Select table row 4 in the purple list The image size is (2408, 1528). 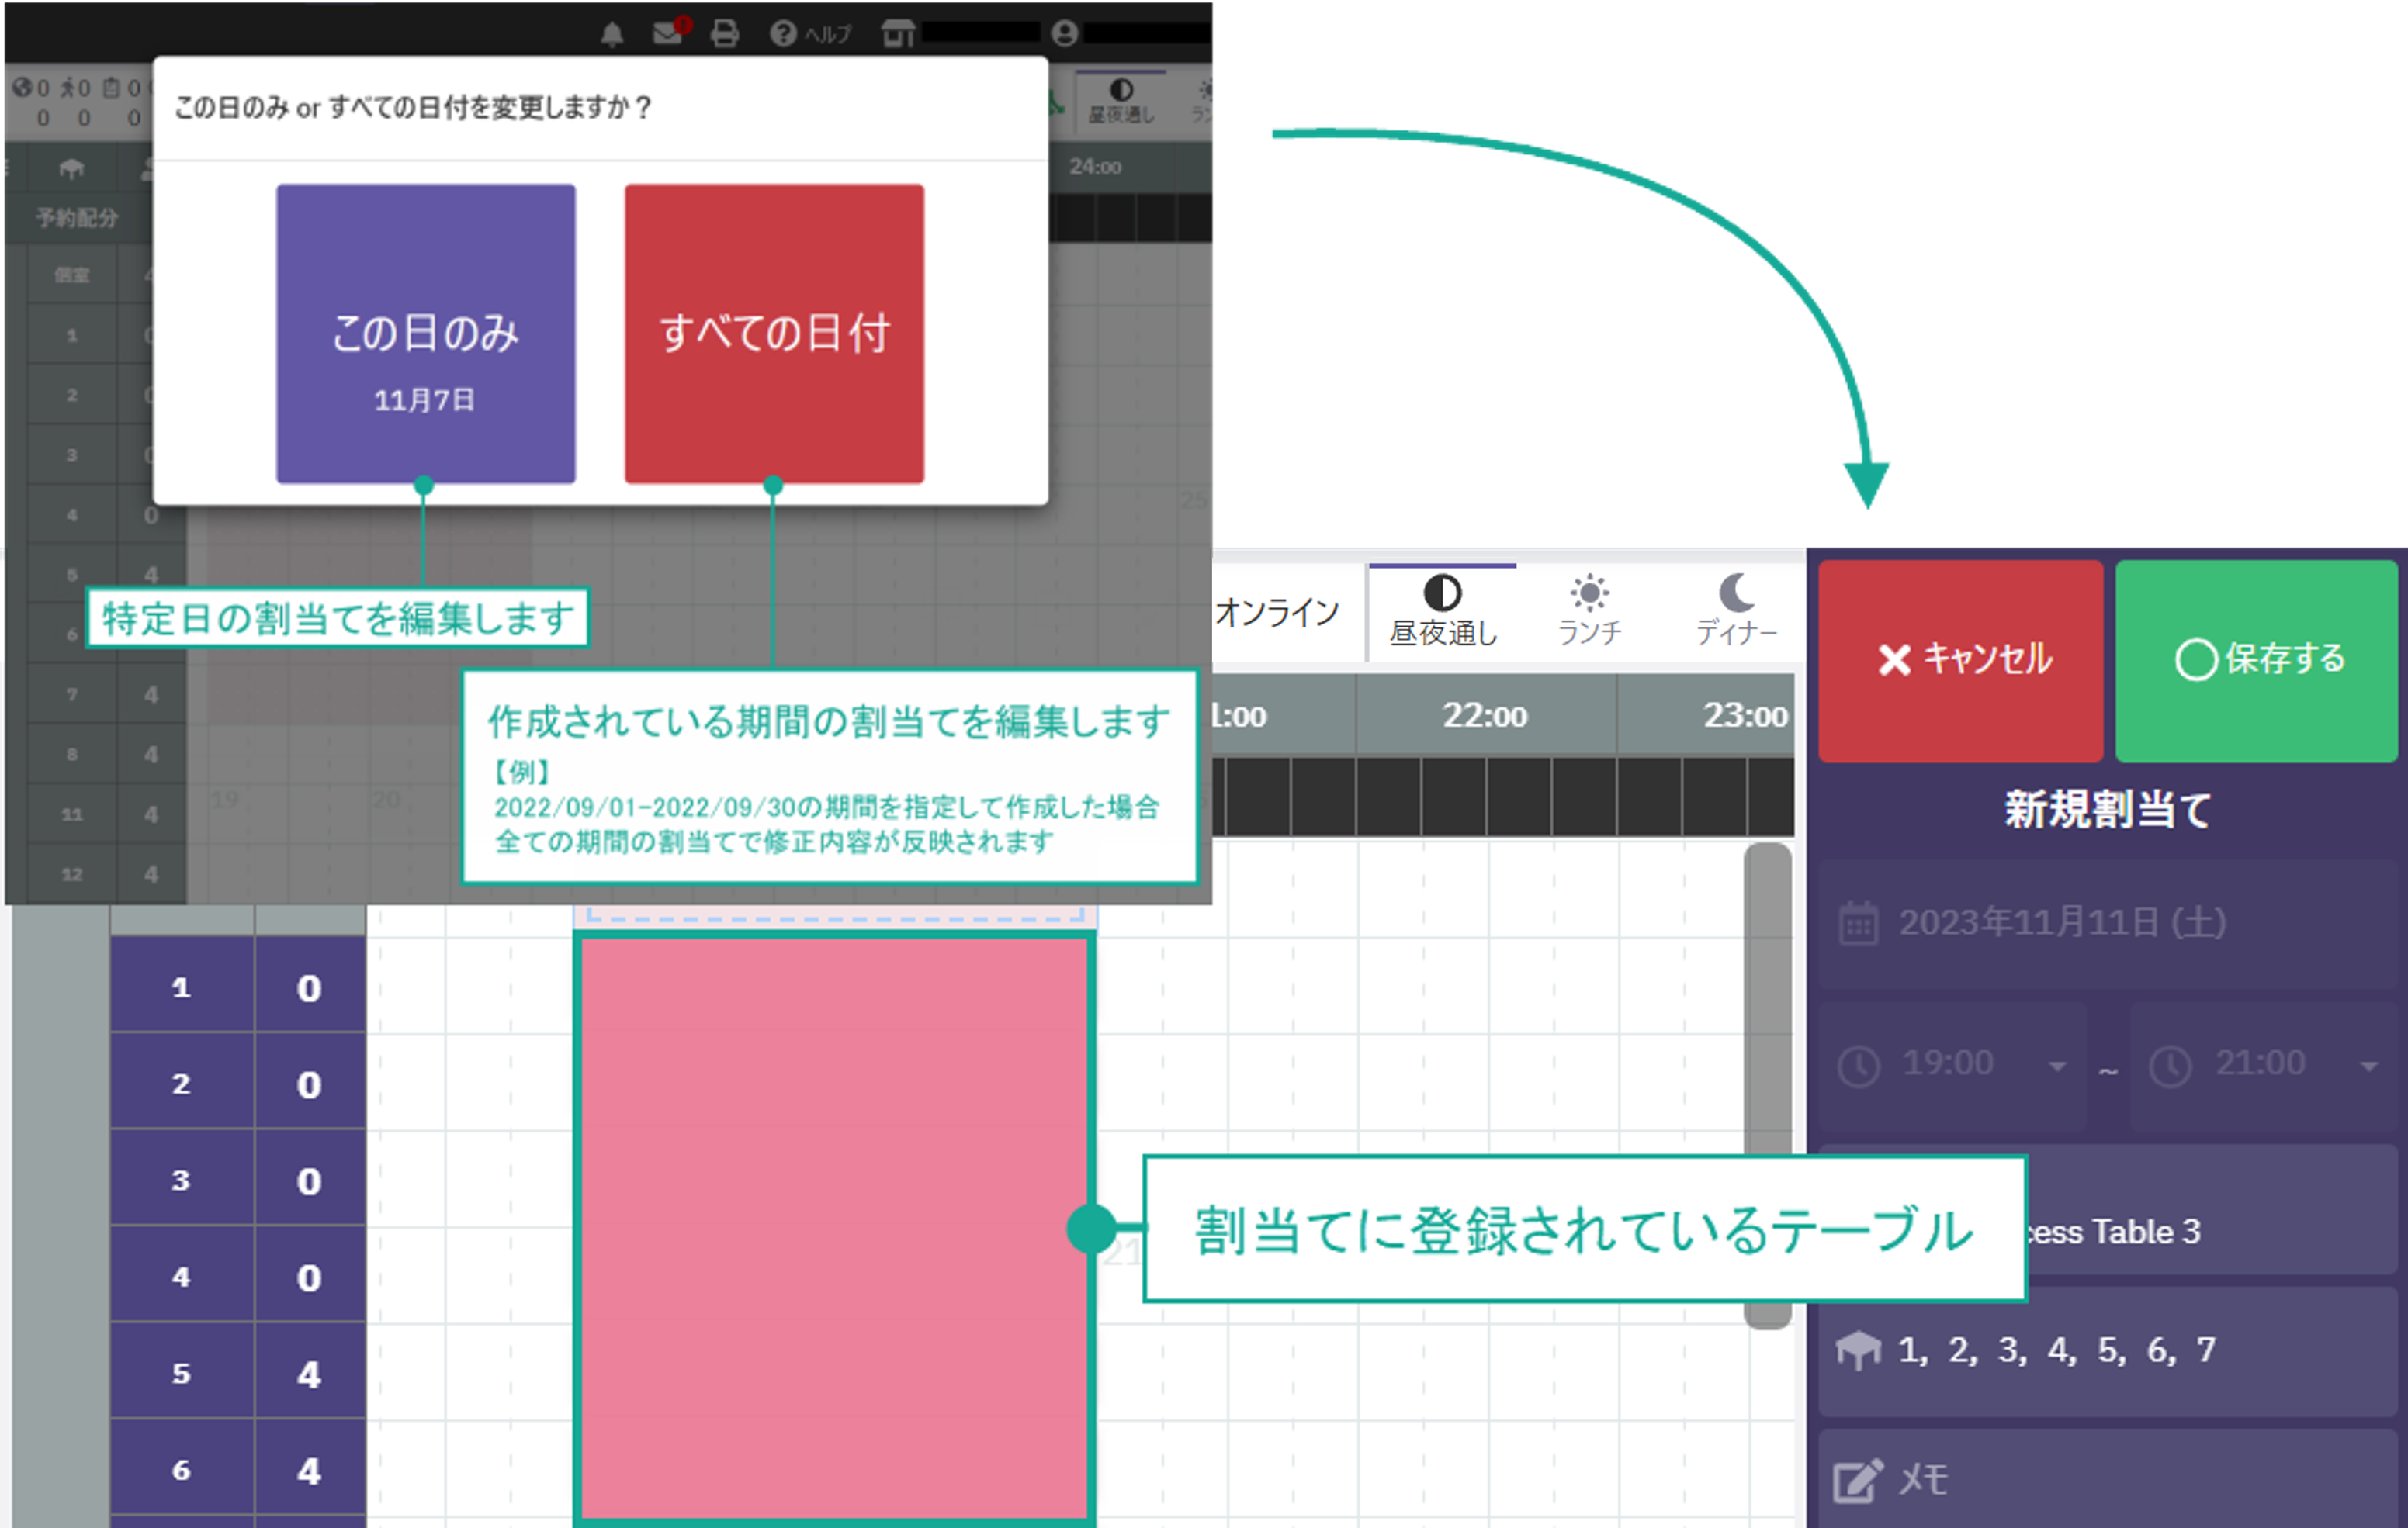[x=238, y=1276]
